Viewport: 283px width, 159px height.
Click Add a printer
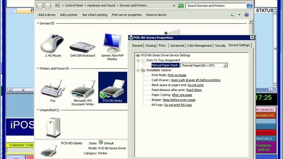click(69, 15)
